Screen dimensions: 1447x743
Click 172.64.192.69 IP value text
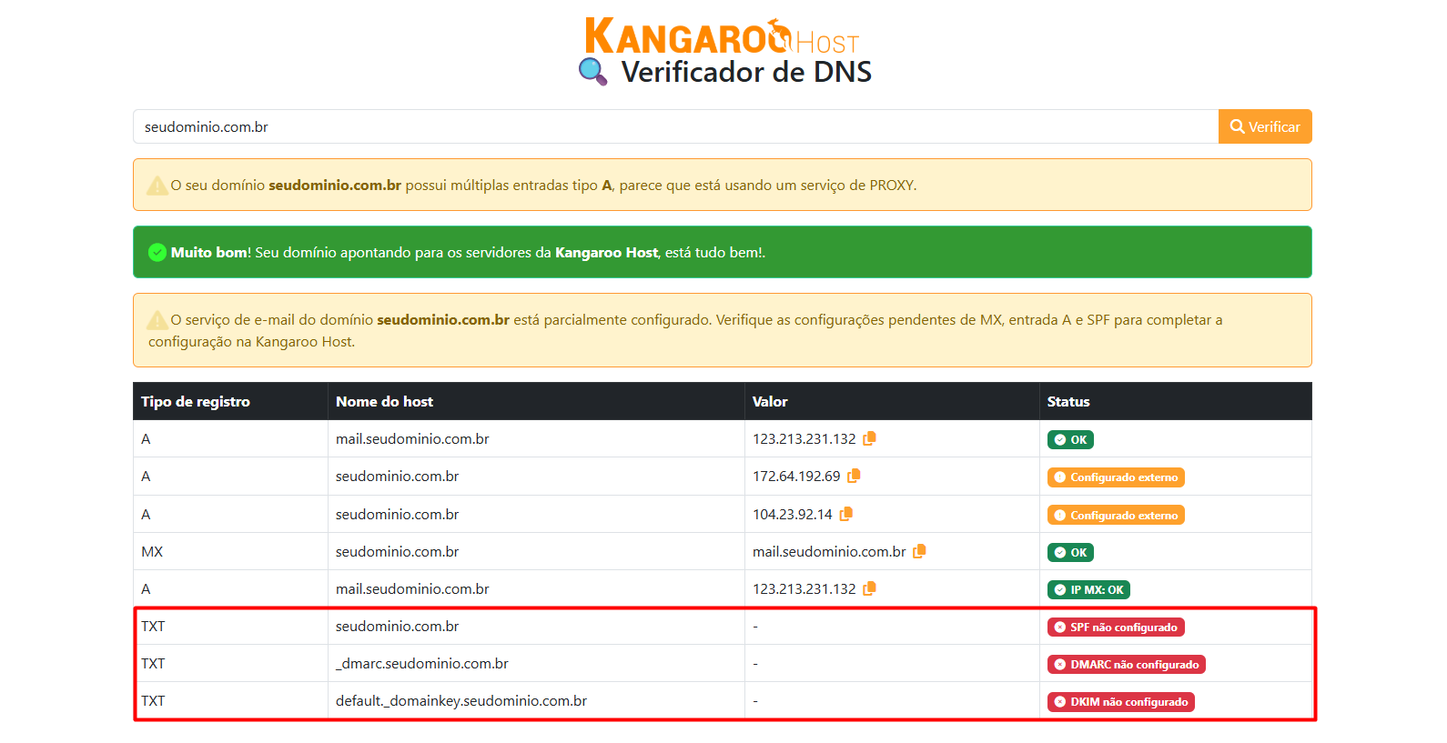point(796,476)
